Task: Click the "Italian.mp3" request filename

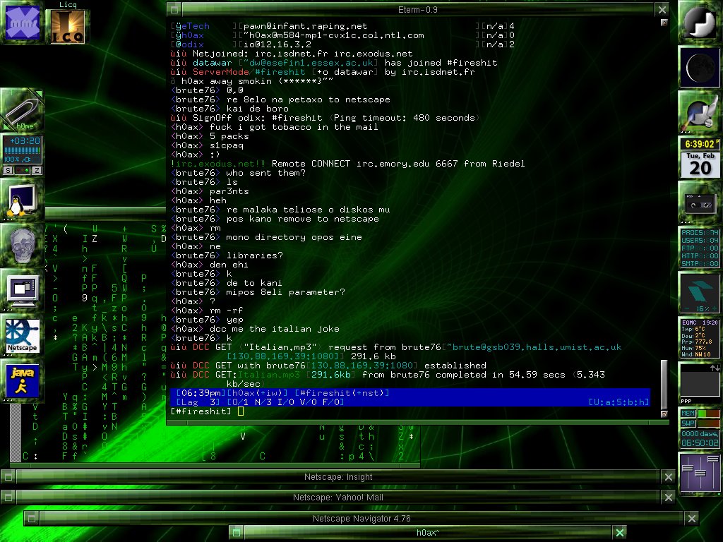Action: point(280,347)
